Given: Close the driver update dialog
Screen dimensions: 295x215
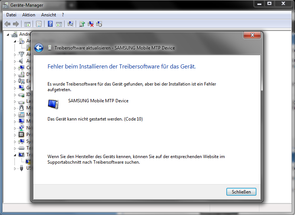Looking at the screenshot, I should [252, 35].
